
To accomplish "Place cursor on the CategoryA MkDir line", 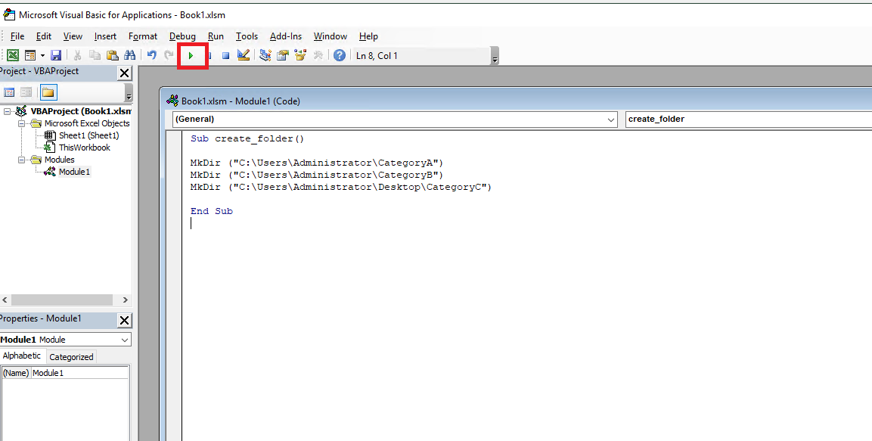I will pyautogui.click(x=316, y=163).
